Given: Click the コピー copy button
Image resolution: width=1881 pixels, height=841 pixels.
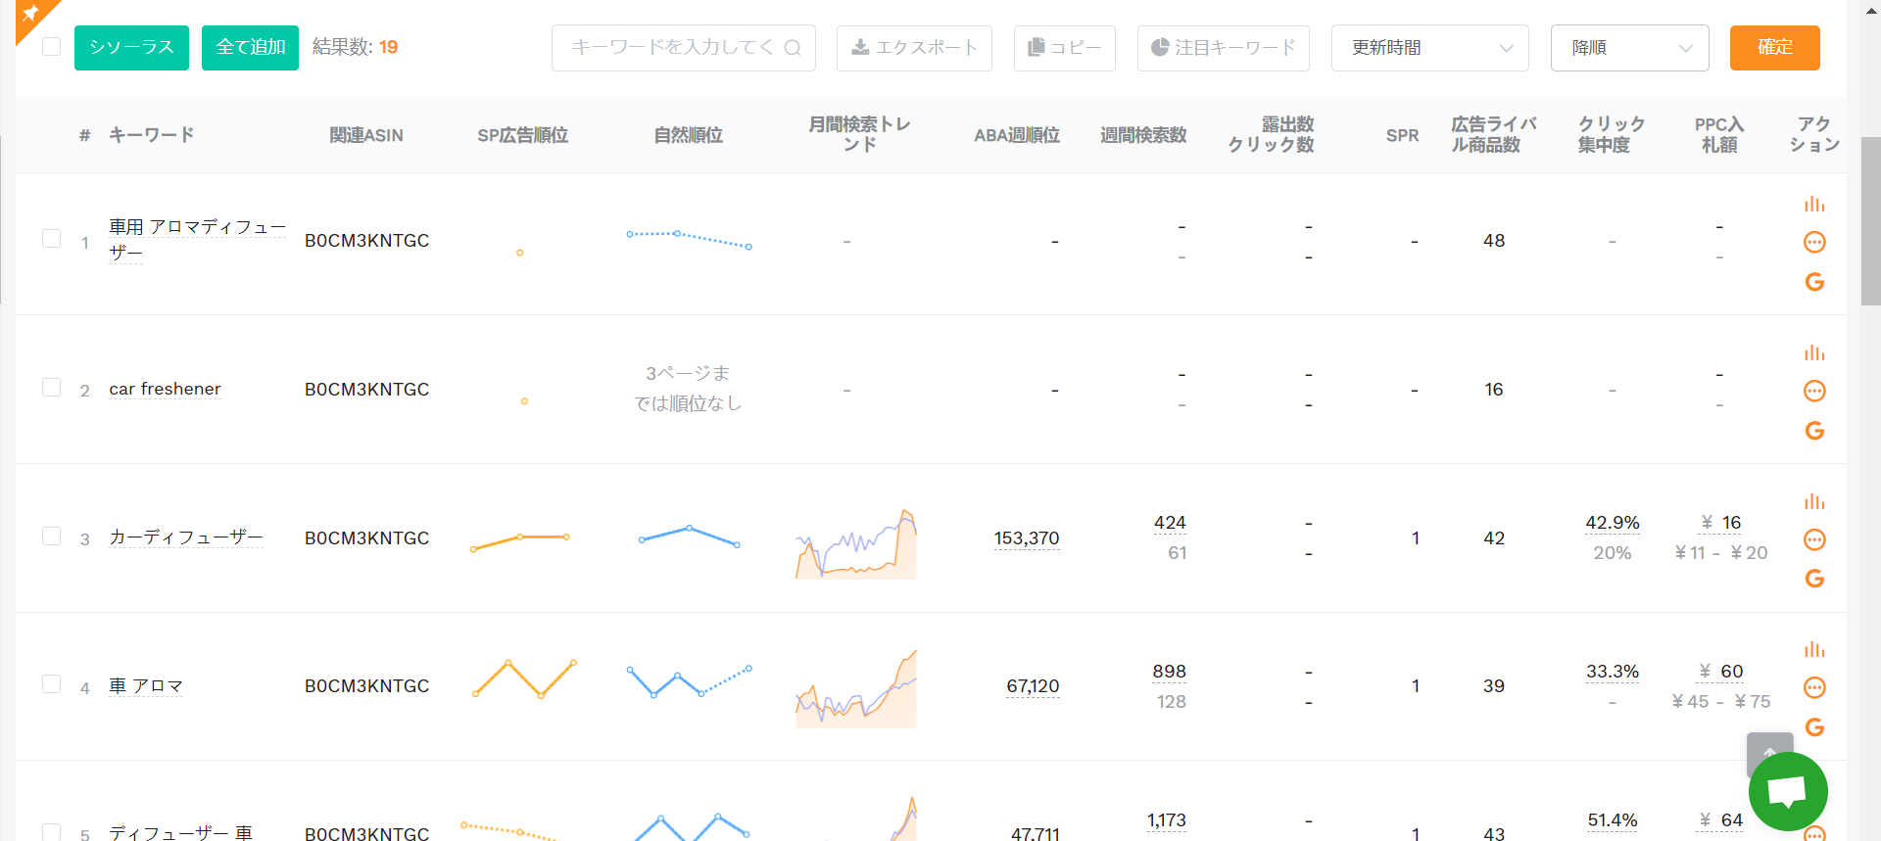Looking at the screenshot, I should tap(1064, 48).
